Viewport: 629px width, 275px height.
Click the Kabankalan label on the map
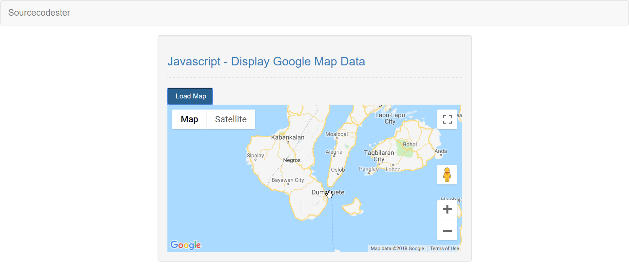288,137
